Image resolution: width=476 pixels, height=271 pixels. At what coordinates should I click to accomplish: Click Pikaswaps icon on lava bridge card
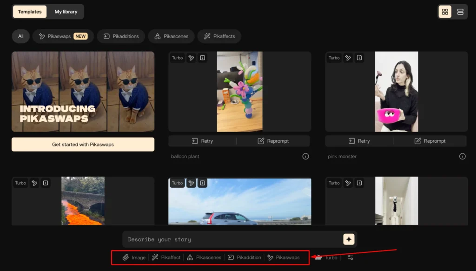(34, 183)
